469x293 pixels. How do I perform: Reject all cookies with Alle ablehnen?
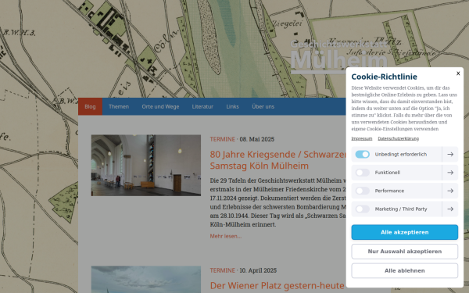point(404,270)
